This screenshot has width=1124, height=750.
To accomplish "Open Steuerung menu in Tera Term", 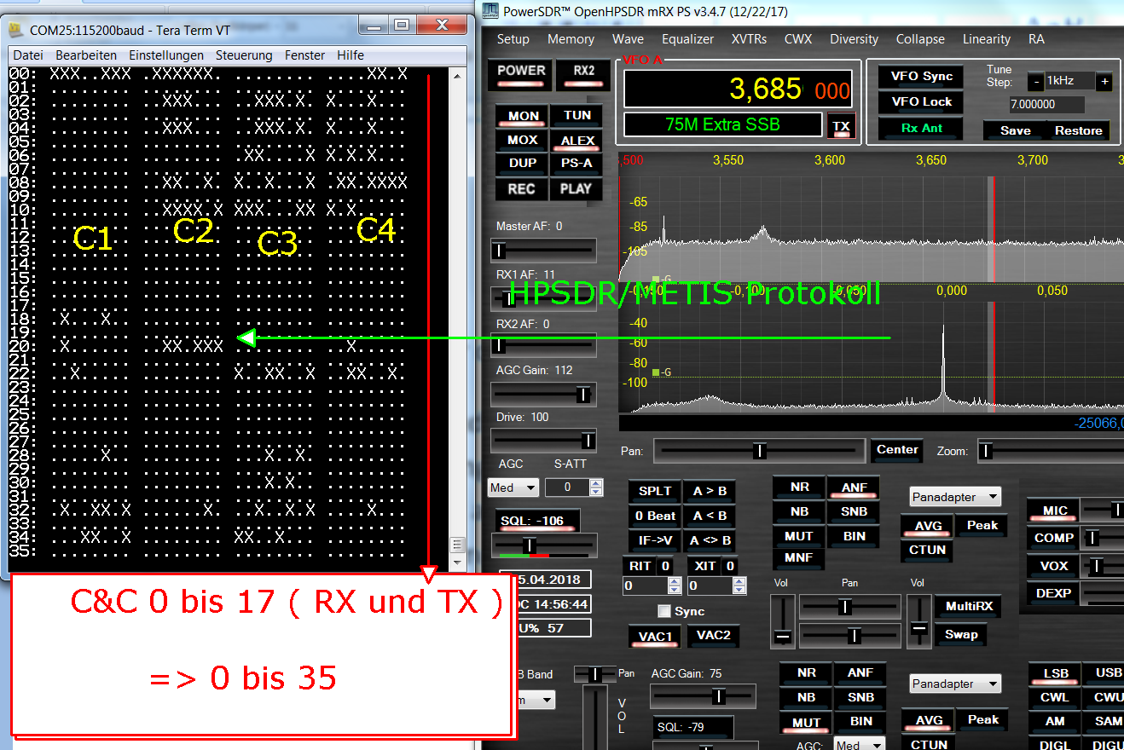I will point(244,55).
